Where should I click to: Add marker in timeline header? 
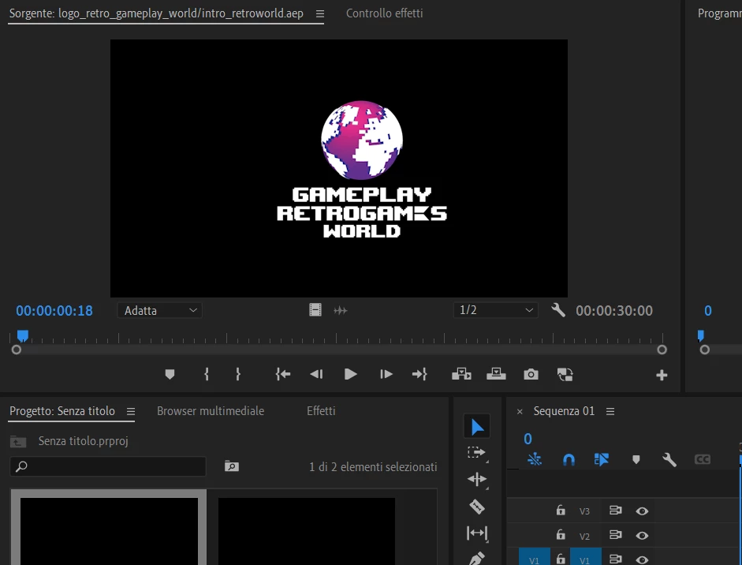click(x=636, y=459)
